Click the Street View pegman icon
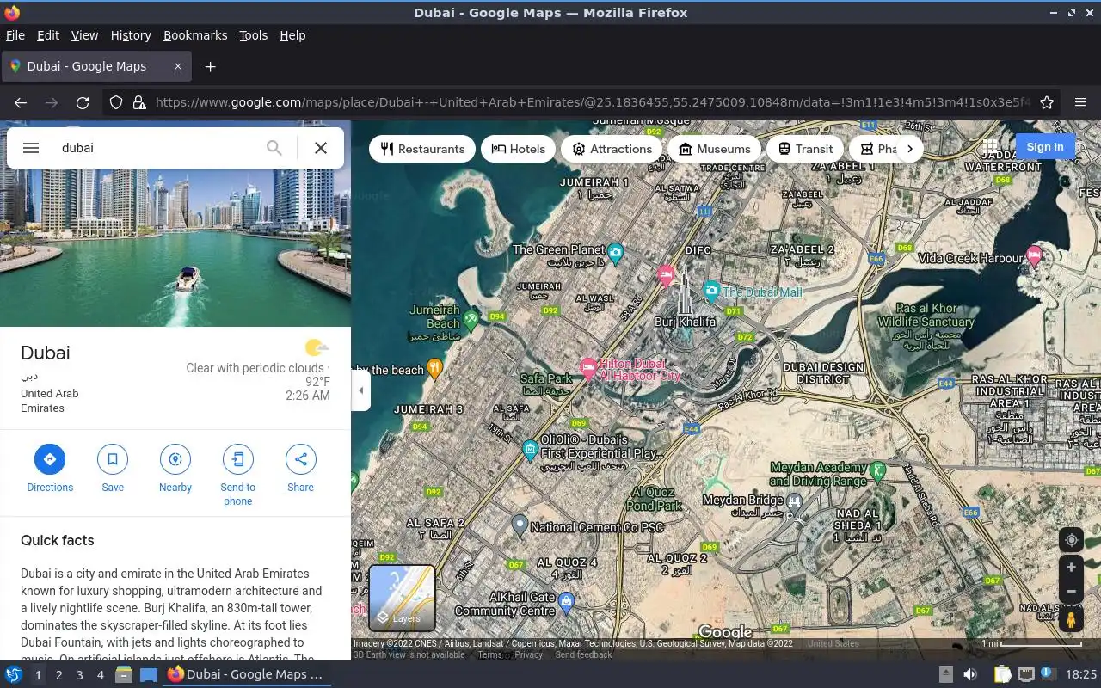 (1071, 619)
